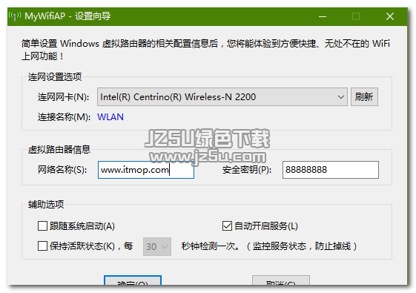Screen dimensions: 416x293
Task: Click the 网络名称(S) label
Action: tap(62, 170)
